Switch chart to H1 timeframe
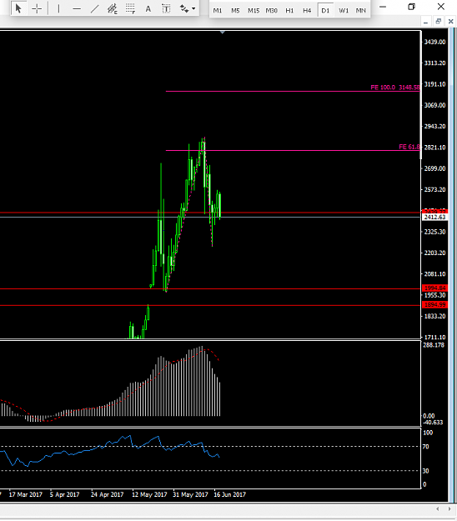 (x=289, y=11)
